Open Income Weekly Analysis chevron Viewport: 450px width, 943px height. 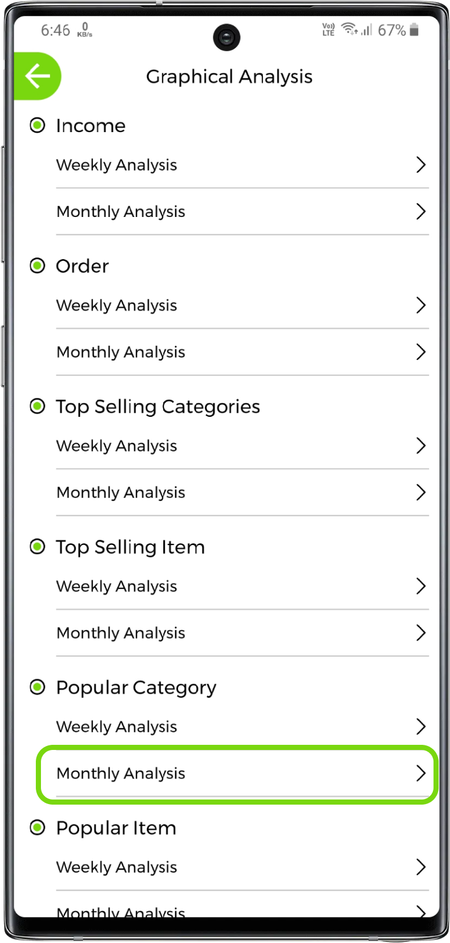(420, 165)
